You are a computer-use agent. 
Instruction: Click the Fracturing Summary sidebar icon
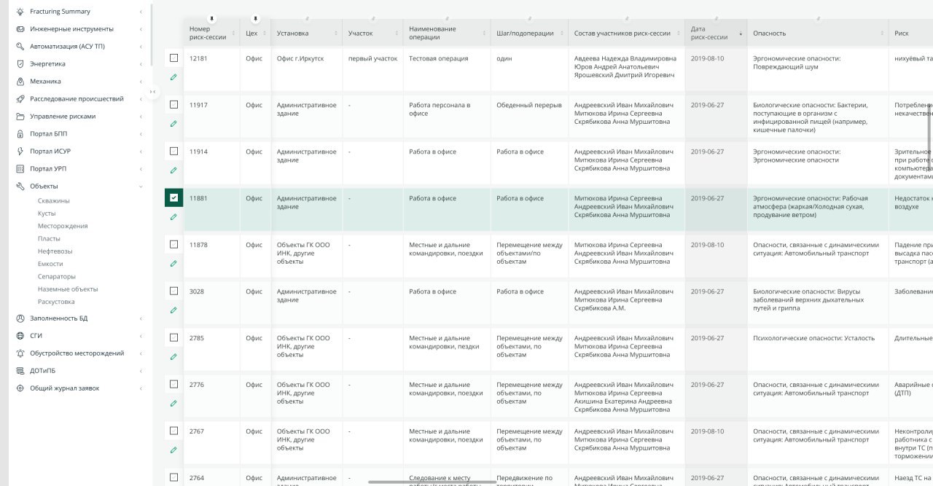[20, 12]
